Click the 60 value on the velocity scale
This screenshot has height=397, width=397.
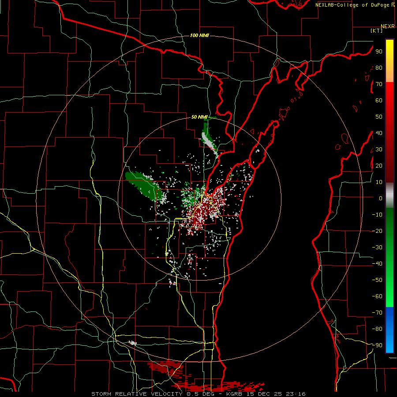[379, 100]
